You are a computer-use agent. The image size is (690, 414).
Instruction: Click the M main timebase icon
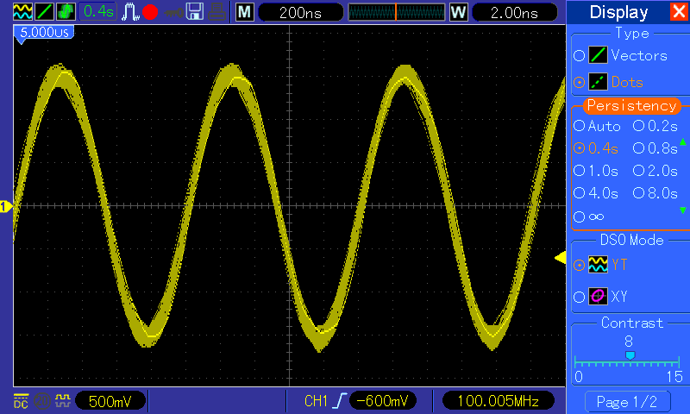coord(245,12)
